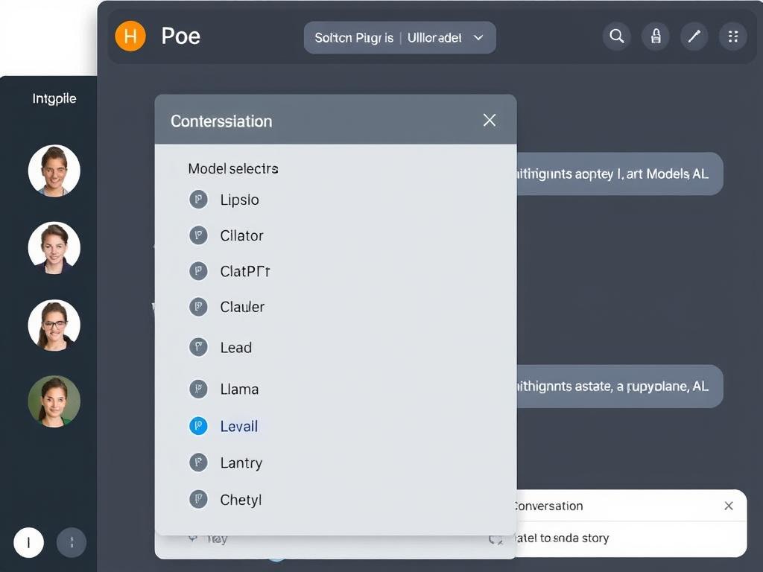Click the icon beside Lantry
Viewport: 763px width, 572px height.
pos(198,463)
